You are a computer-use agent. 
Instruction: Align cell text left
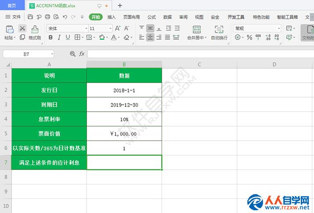141,37
